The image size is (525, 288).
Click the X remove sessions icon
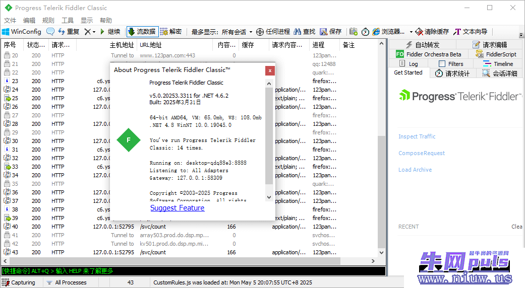click(87, 32)
